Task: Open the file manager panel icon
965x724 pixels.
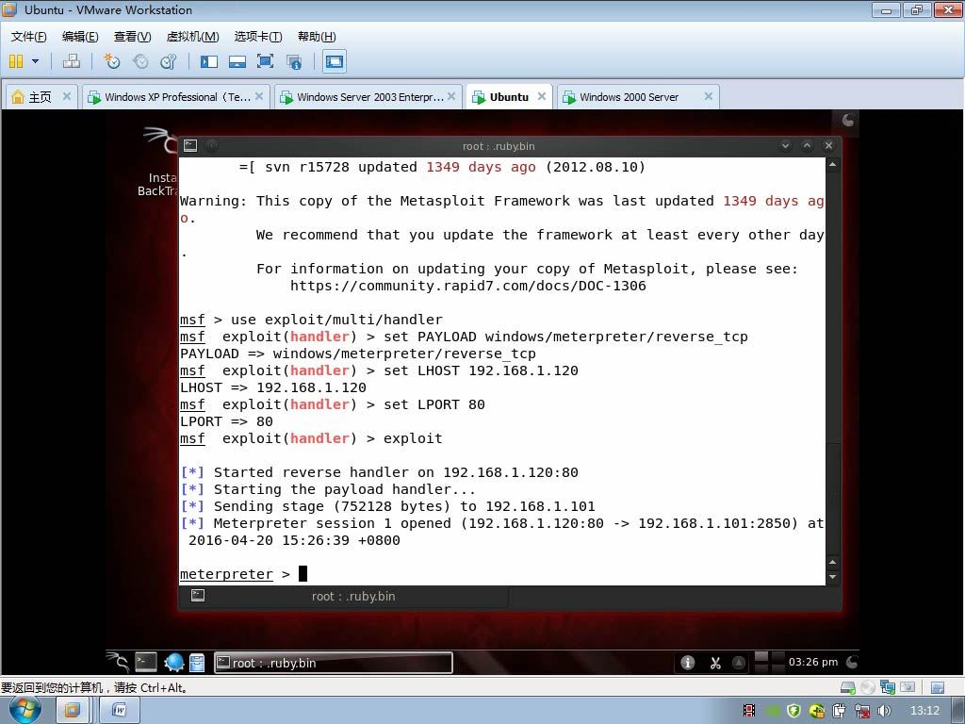Action: (197, 662)
